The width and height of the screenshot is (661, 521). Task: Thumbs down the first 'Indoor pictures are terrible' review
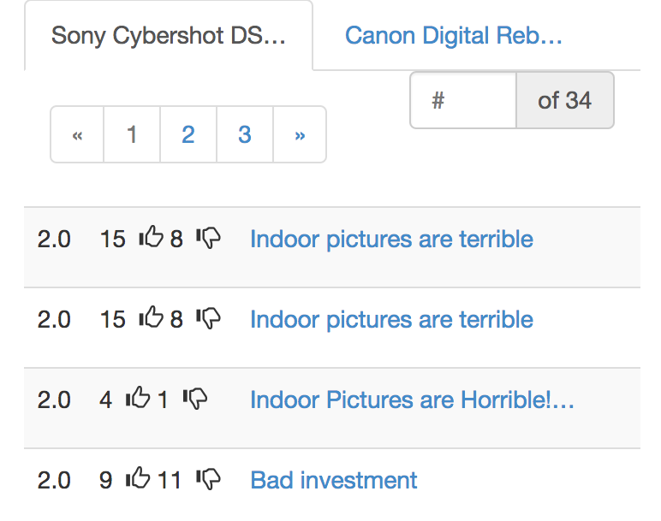tap(208, 239)
